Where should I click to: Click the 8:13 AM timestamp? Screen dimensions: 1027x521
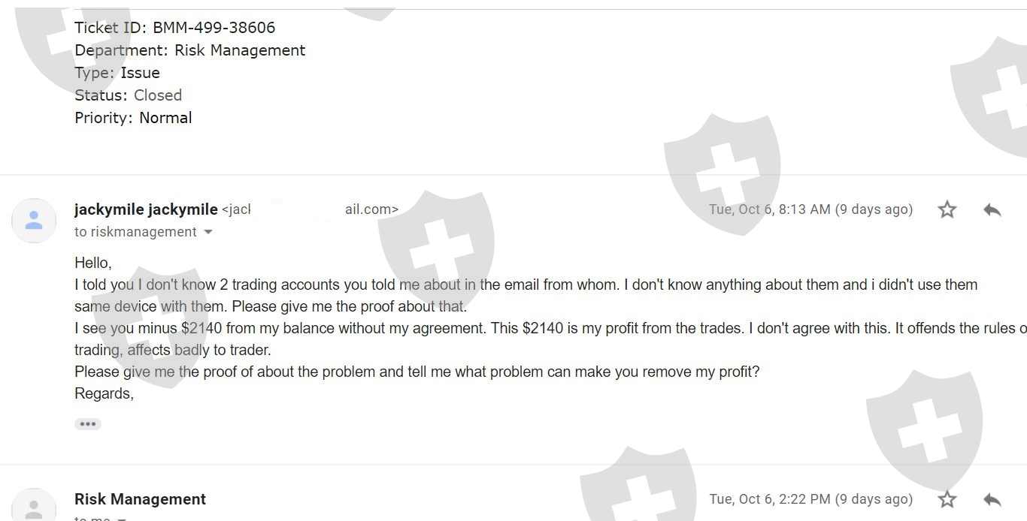(810, 209)
